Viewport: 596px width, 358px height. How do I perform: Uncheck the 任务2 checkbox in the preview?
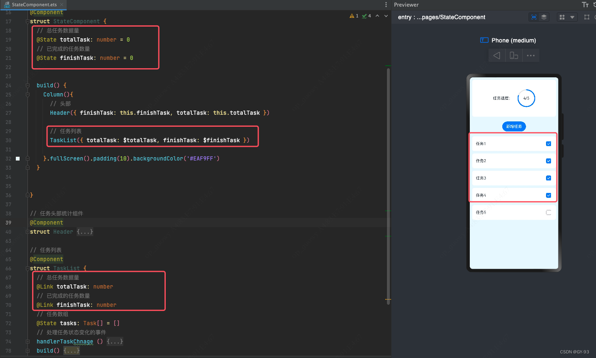549,161
